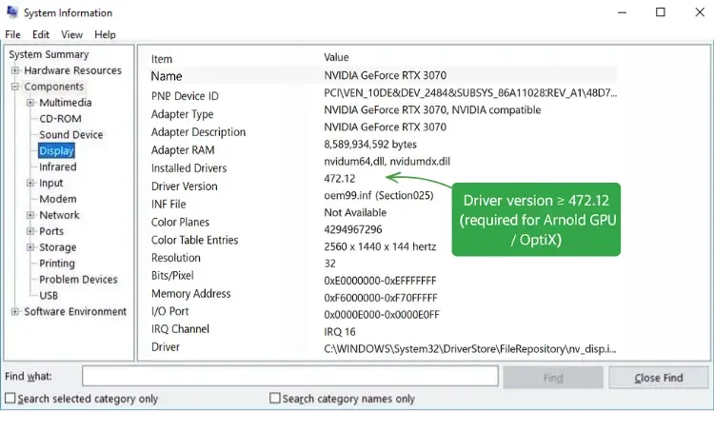Viewport: 714px width, 431px height.
Task: Click the Bits/Pixel row label
Action: click(x=172, y=275)
